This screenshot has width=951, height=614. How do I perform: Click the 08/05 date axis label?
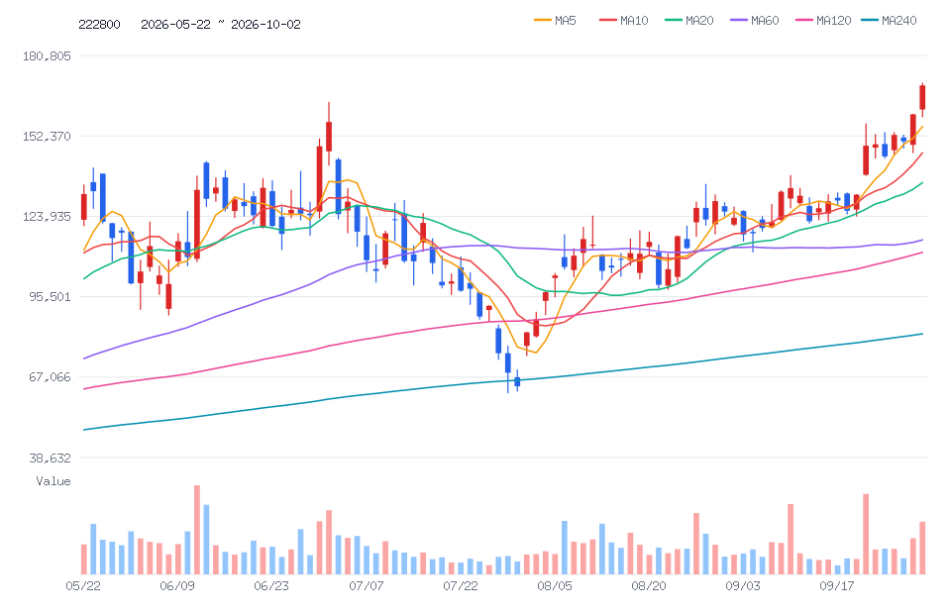click(x=555, y=586)
